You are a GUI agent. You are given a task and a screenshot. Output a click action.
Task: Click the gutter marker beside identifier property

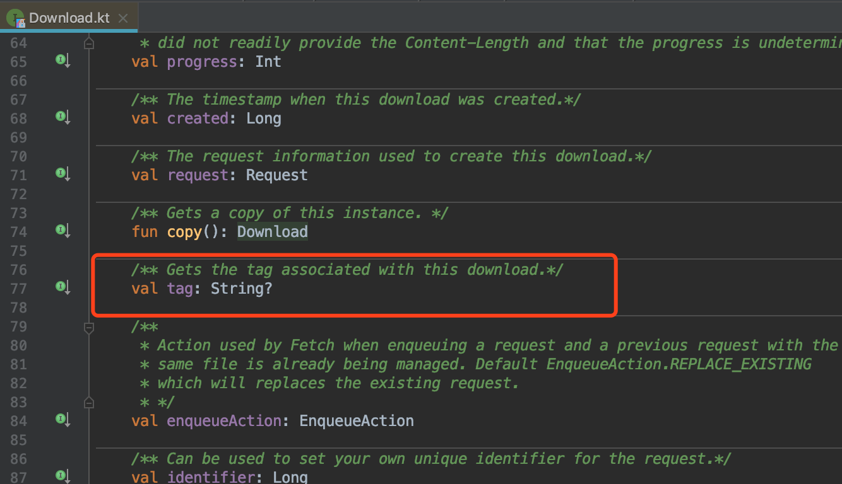61,476
